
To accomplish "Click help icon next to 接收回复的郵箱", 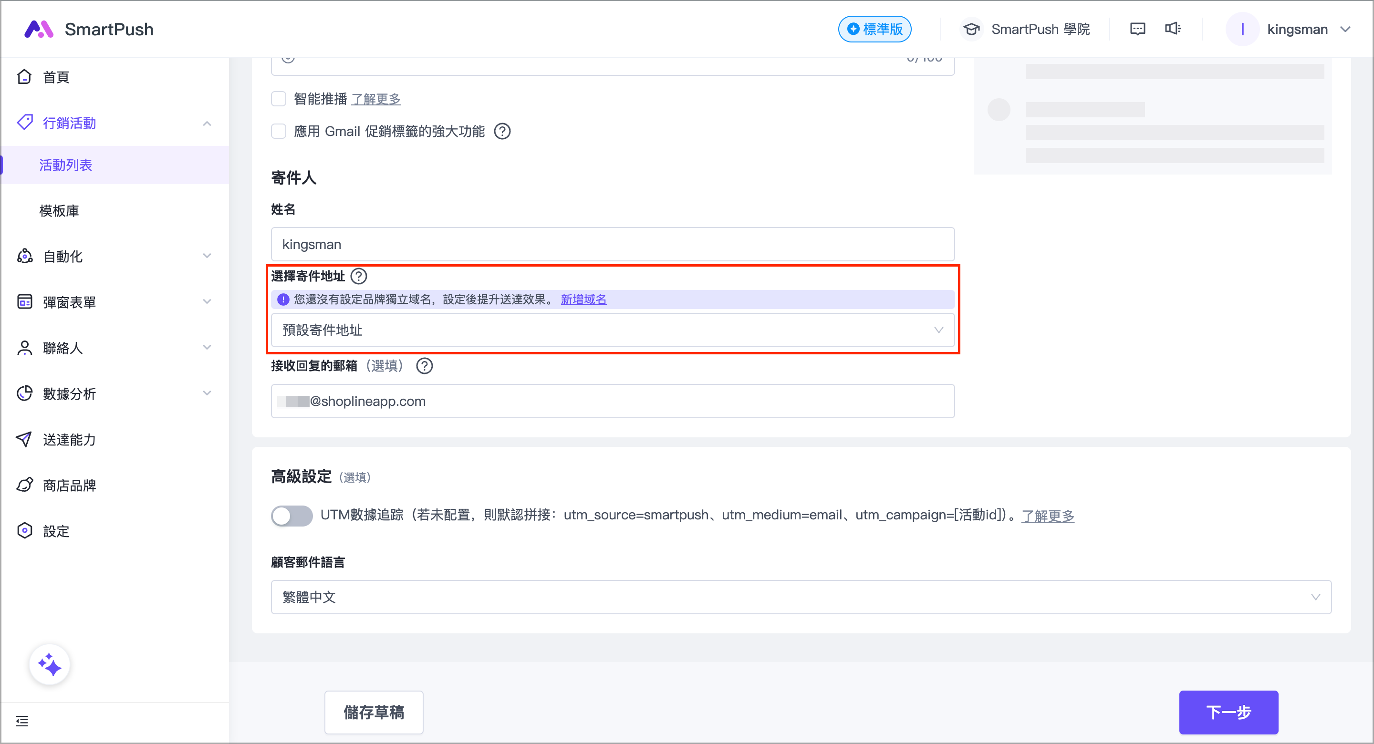I will 425,366.
